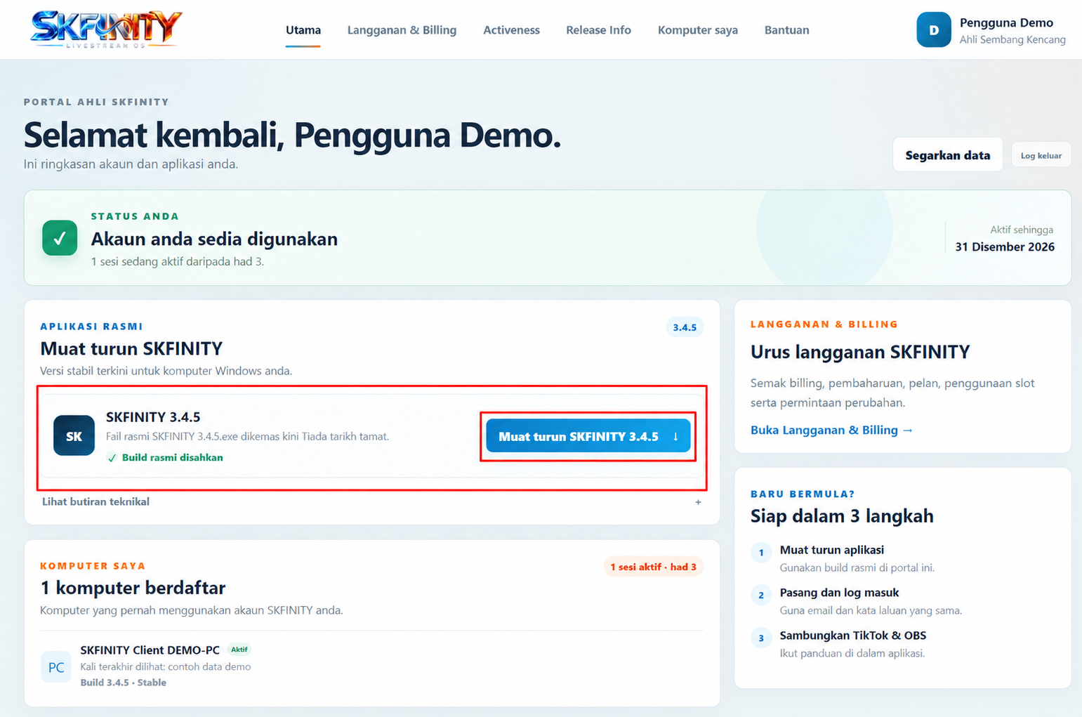Viewport: 1082px width, 717px height.
Task: Click Sambungkan TikTok & OBS step
Action: pyautogui.click(x=853, y=636)
